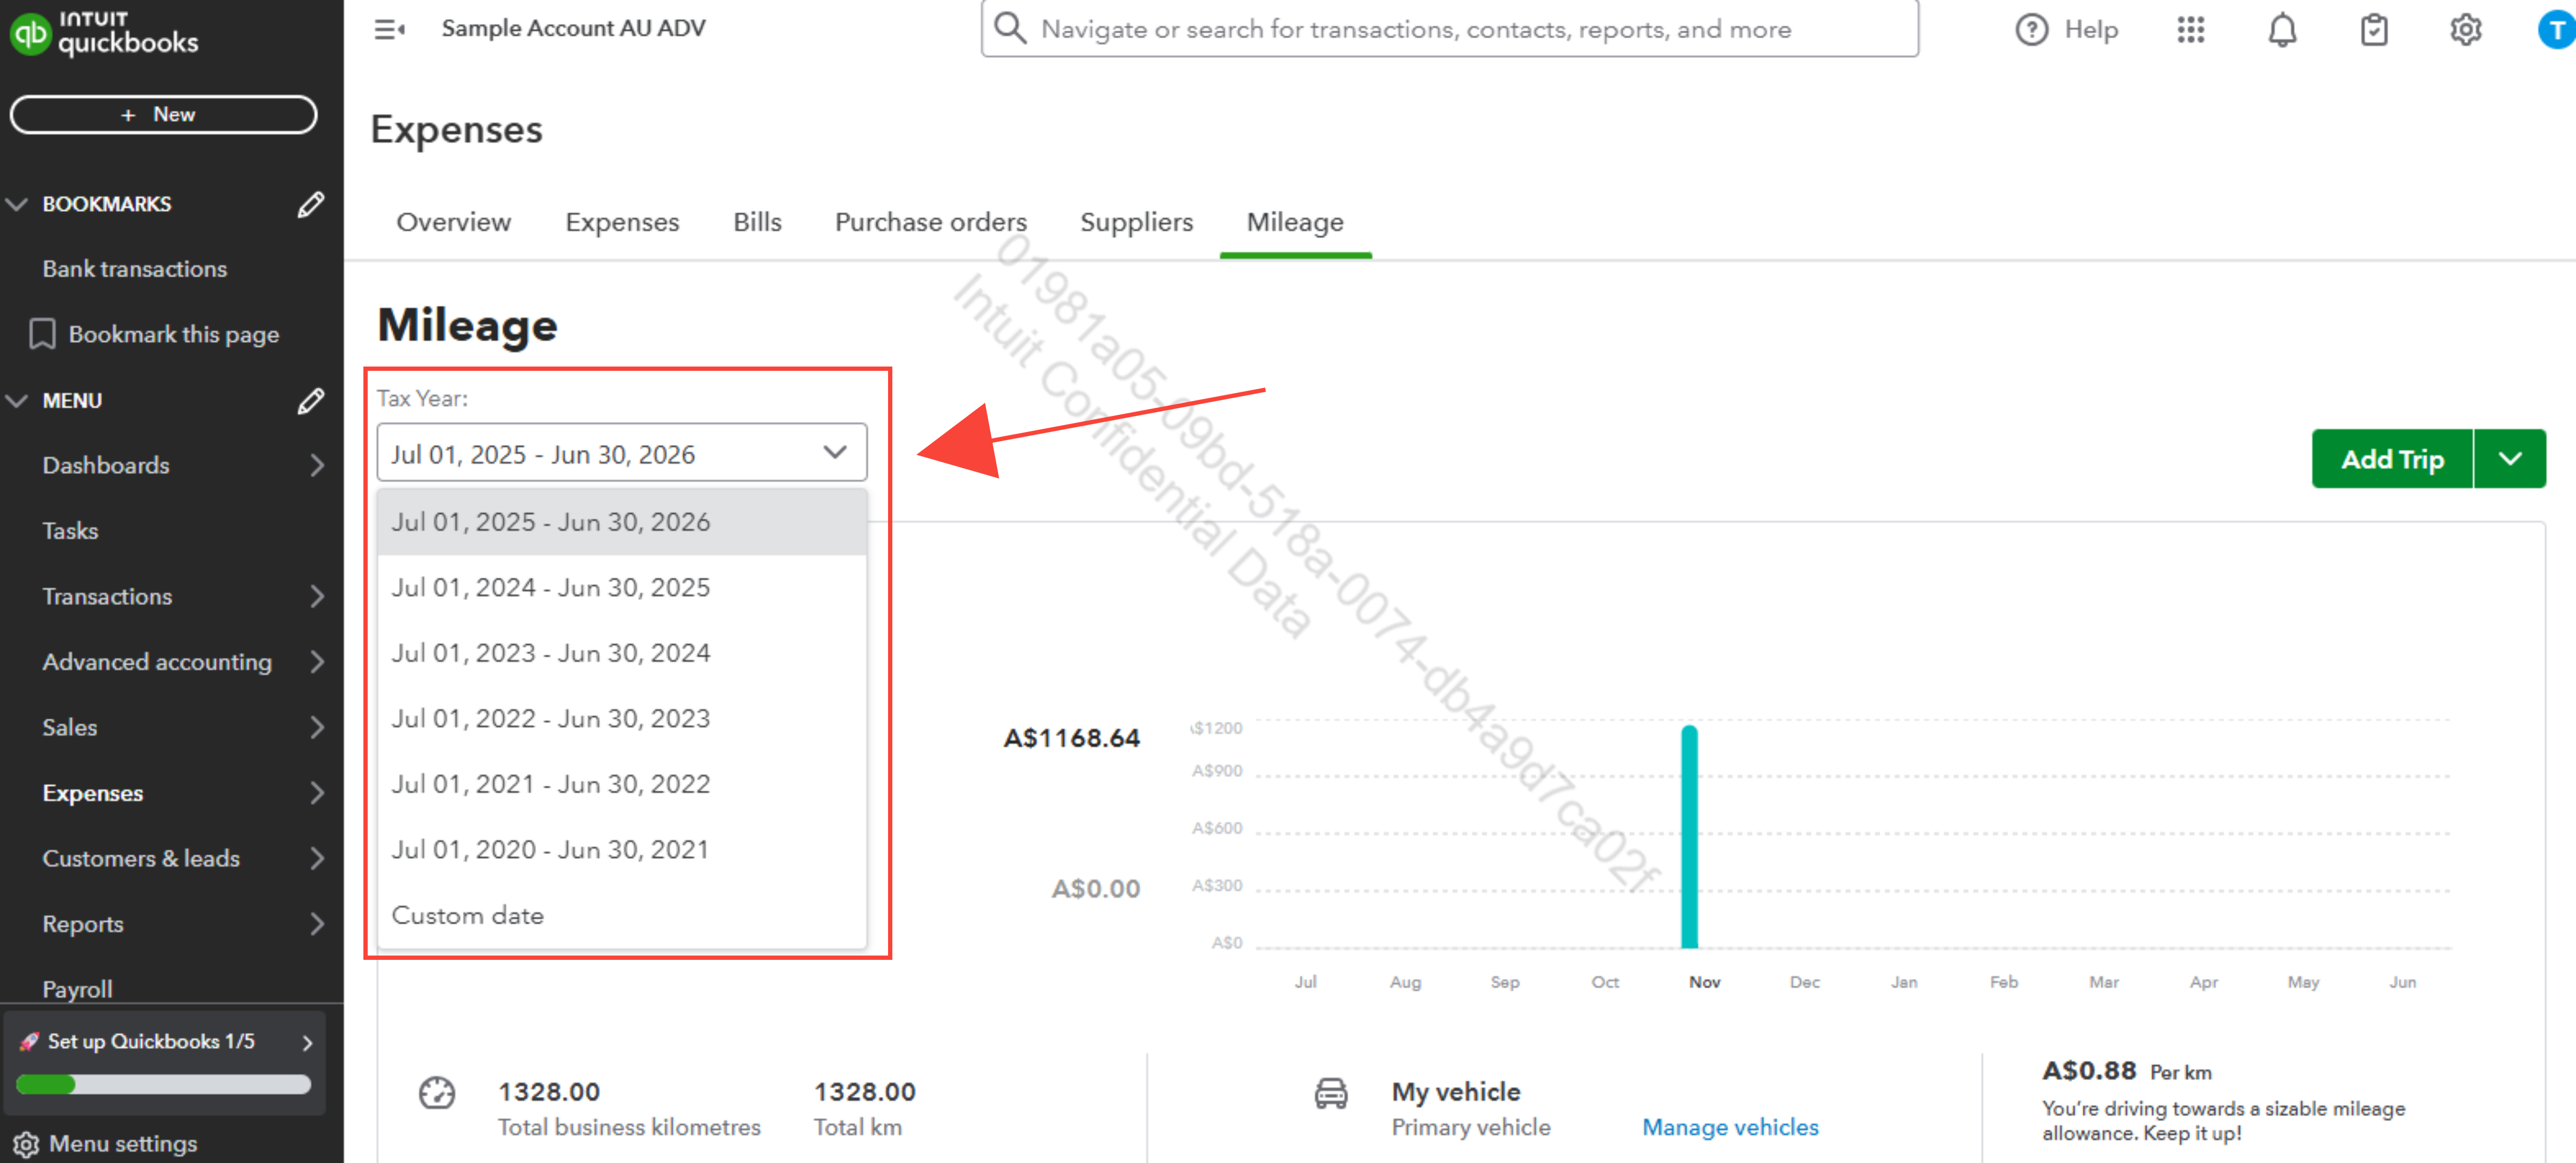Screen dimensions: 2576x1163
Task: Open the apps grid icon
Action: click(2190, 30)
